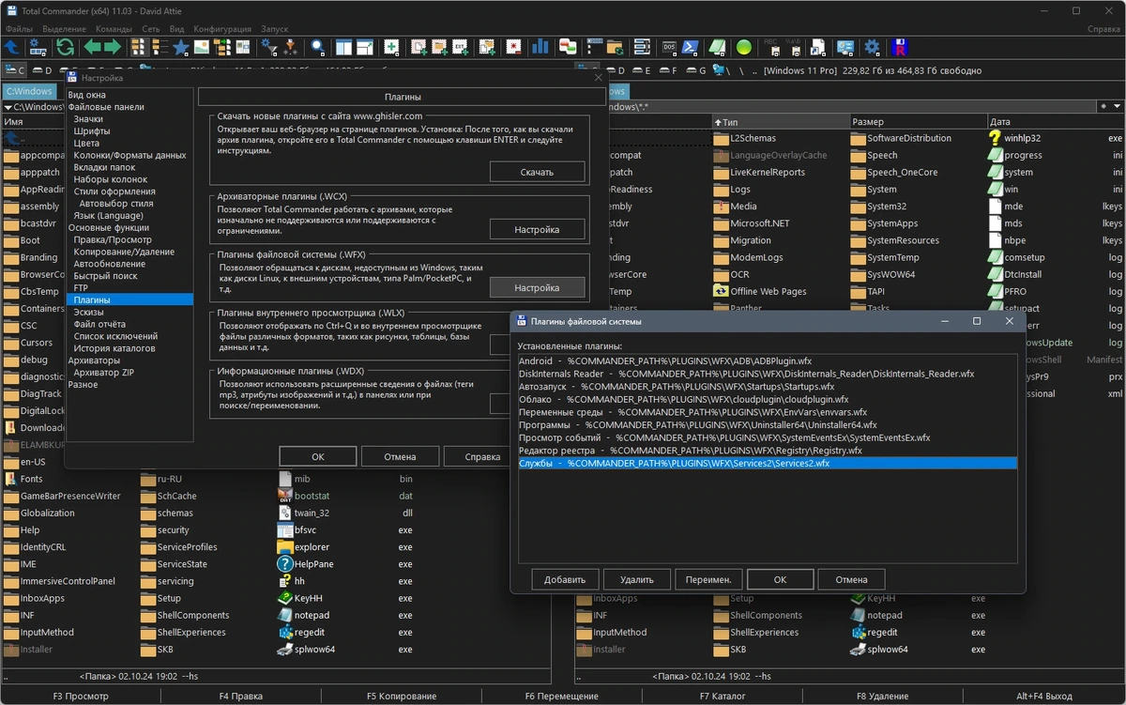Select Вид окна in settings tree
The height and width of the screenshot is (705, 1126).
(x=87, y=95)
